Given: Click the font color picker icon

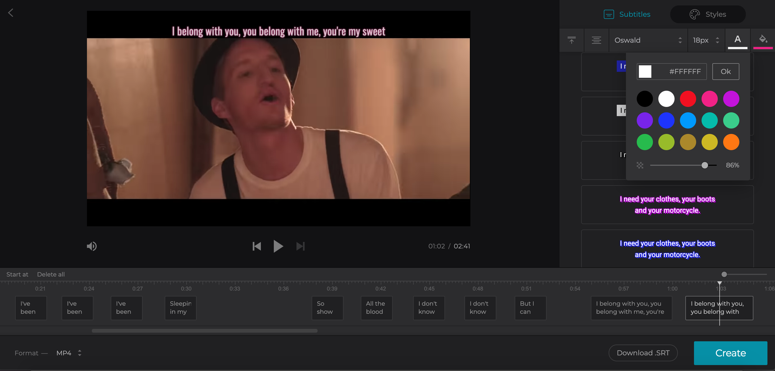Looking at the screenshot, I should pyautogui.click(x=737, y=39).
